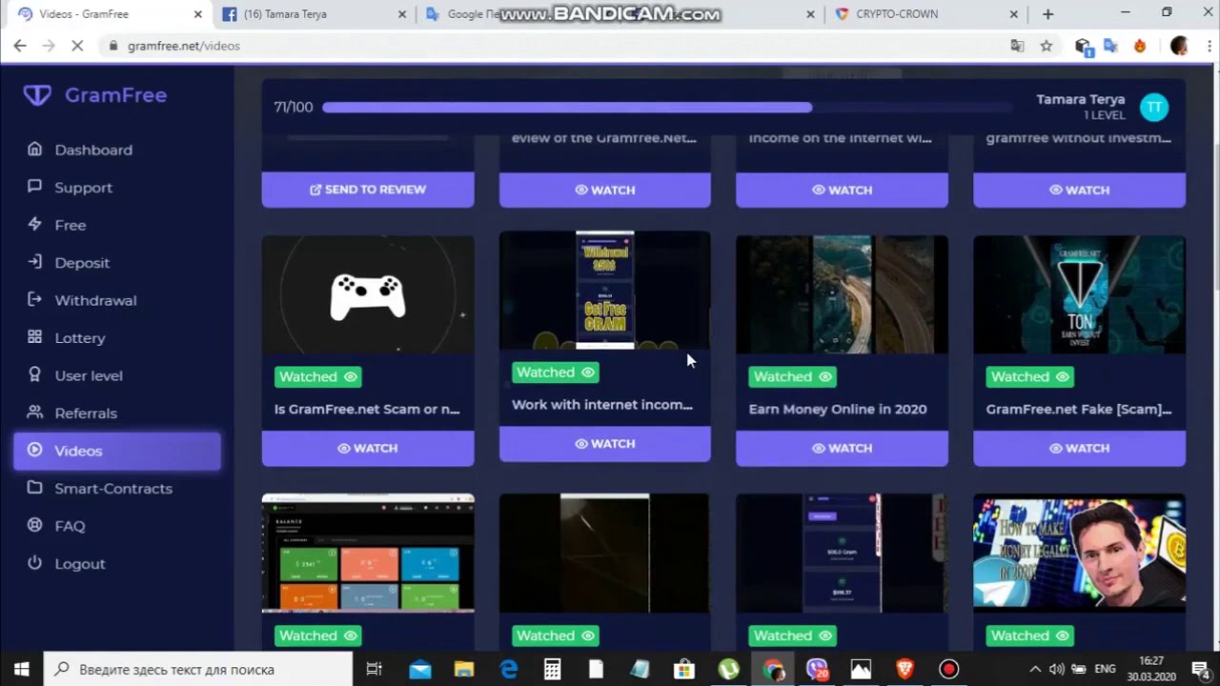Click the Watched eye badge above 'Work with internet incom...'

click(556, 373)
